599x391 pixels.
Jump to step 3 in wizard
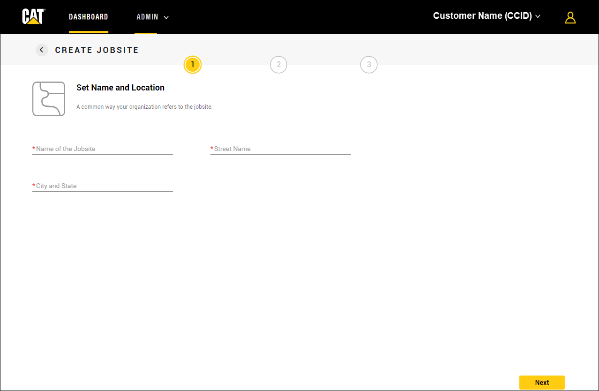point(368,65)
